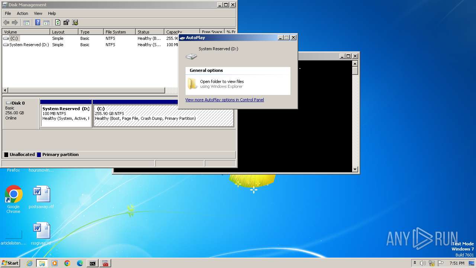The image size is (476, 268).
Task: Click the Show Desktop button in tray
Action: [x=472, y=263]
